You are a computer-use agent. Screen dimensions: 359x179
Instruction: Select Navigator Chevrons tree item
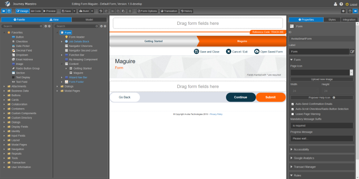pos(81,46)
